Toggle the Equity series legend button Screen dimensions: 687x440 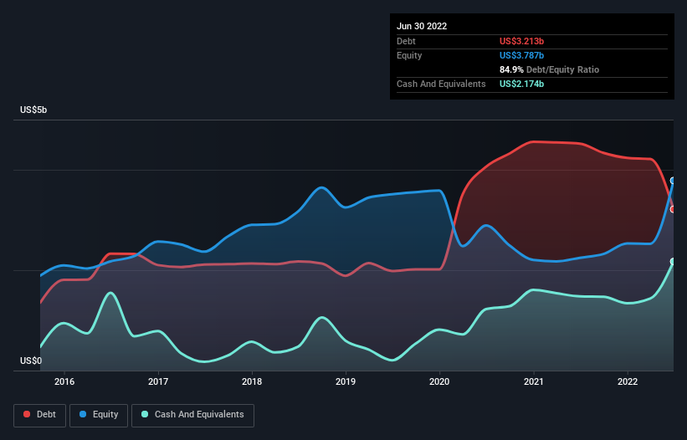coord(99,415)
